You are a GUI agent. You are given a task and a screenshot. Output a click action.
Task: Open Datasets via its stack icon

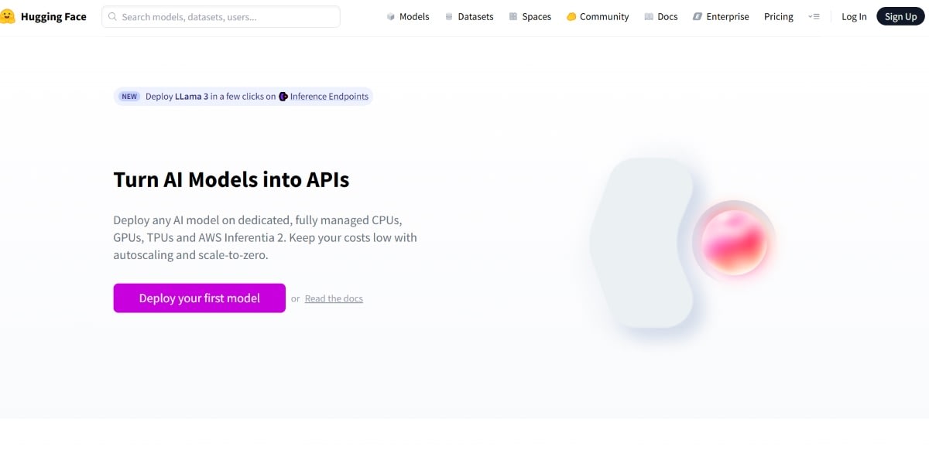coord(449,17)
